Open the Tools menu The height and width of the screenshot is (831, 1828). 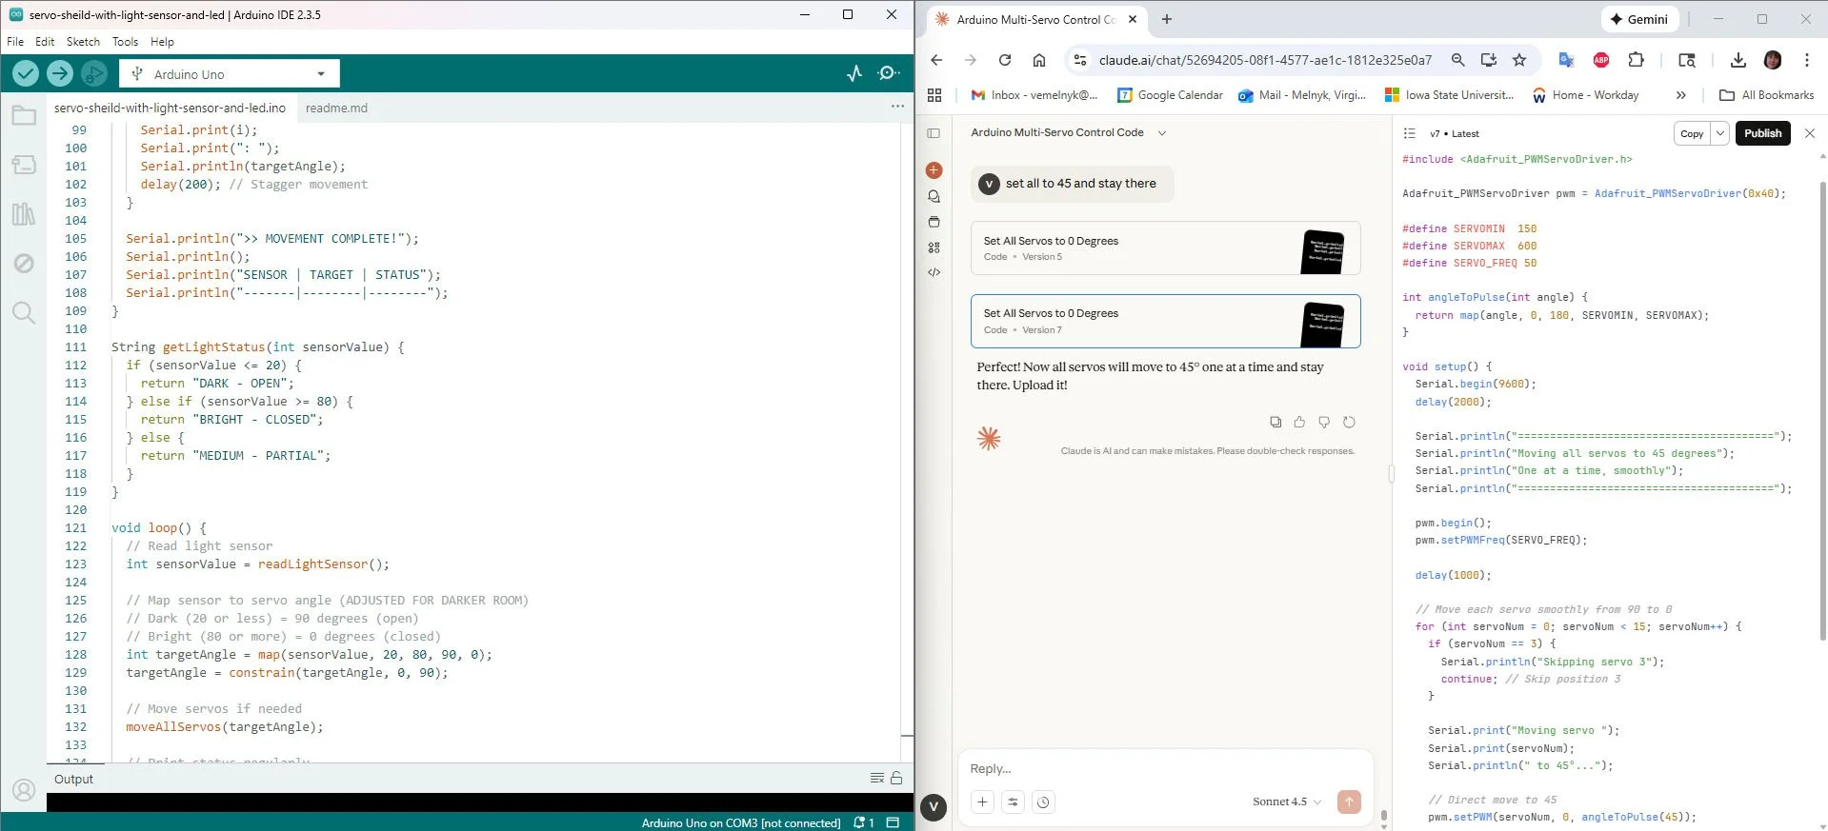click(x=125, y=42)
